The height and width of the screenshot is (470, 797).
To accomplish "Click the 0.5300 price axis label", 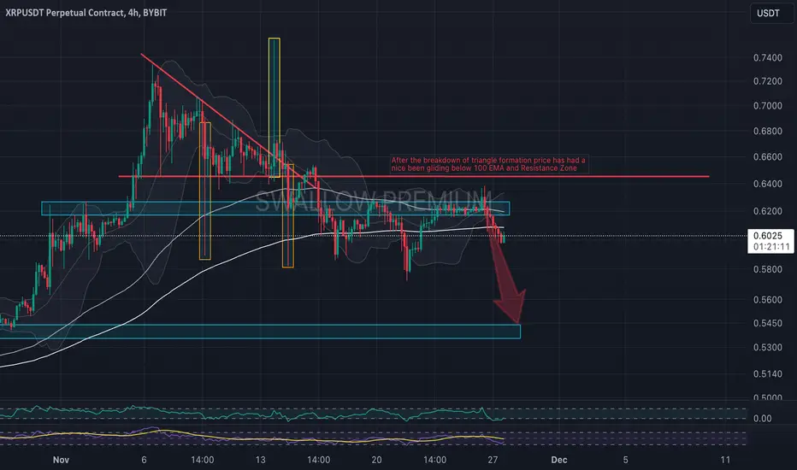I will pos(768,348).
